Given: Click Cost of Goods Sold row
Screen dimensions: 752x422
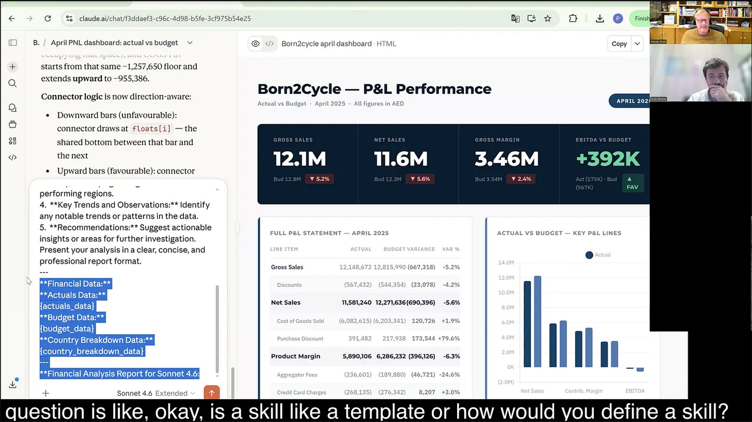Looking at the screenshot, I should point(365,321).
